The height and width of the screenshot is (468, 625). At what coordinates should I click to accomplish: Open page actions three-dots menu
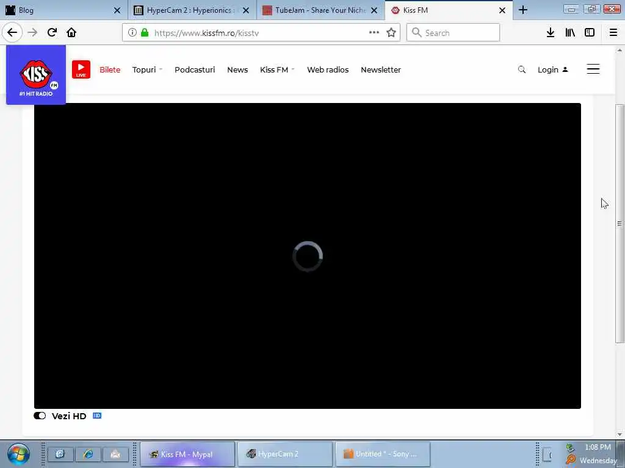pos(374,33)
